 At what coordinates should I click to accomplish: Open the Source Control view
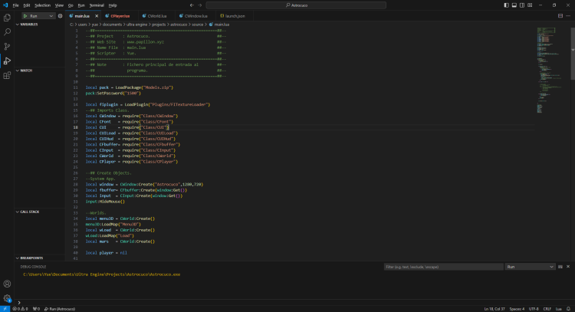(x=7, y=46)
